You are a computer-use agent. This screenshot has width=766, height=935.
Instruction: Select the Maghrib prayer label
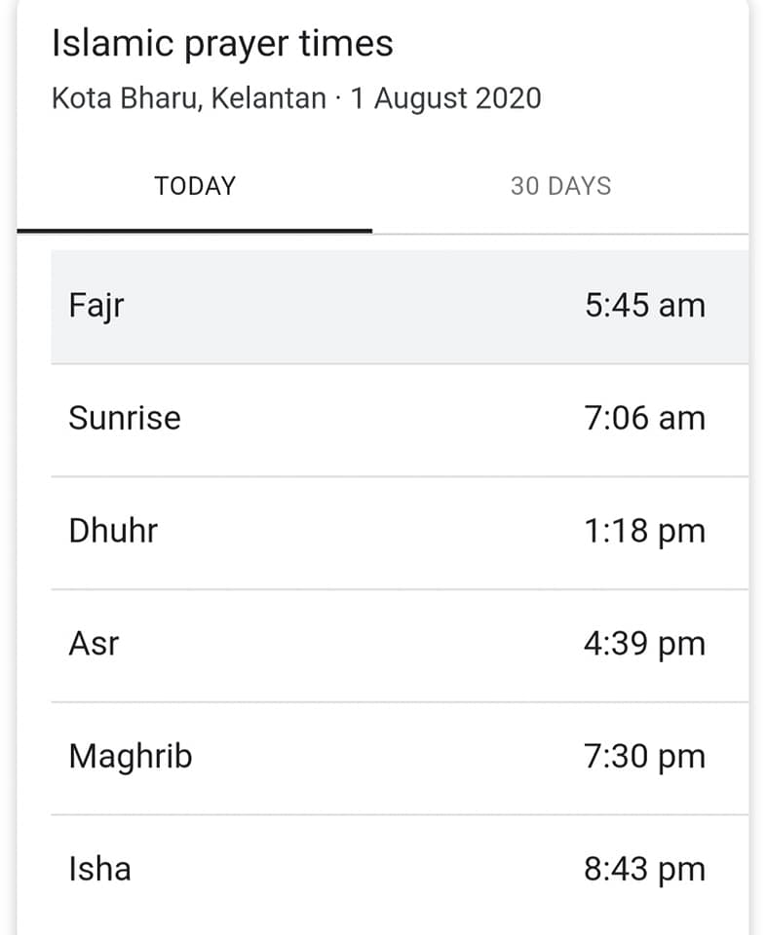click(x=130, y=758)
